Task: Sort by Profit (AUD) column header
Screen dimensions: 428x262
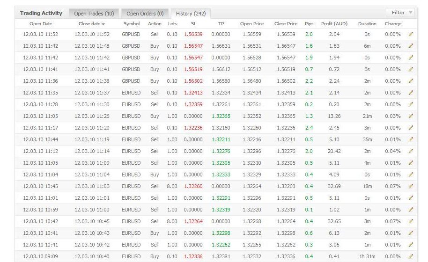Action: click(334, 24)
